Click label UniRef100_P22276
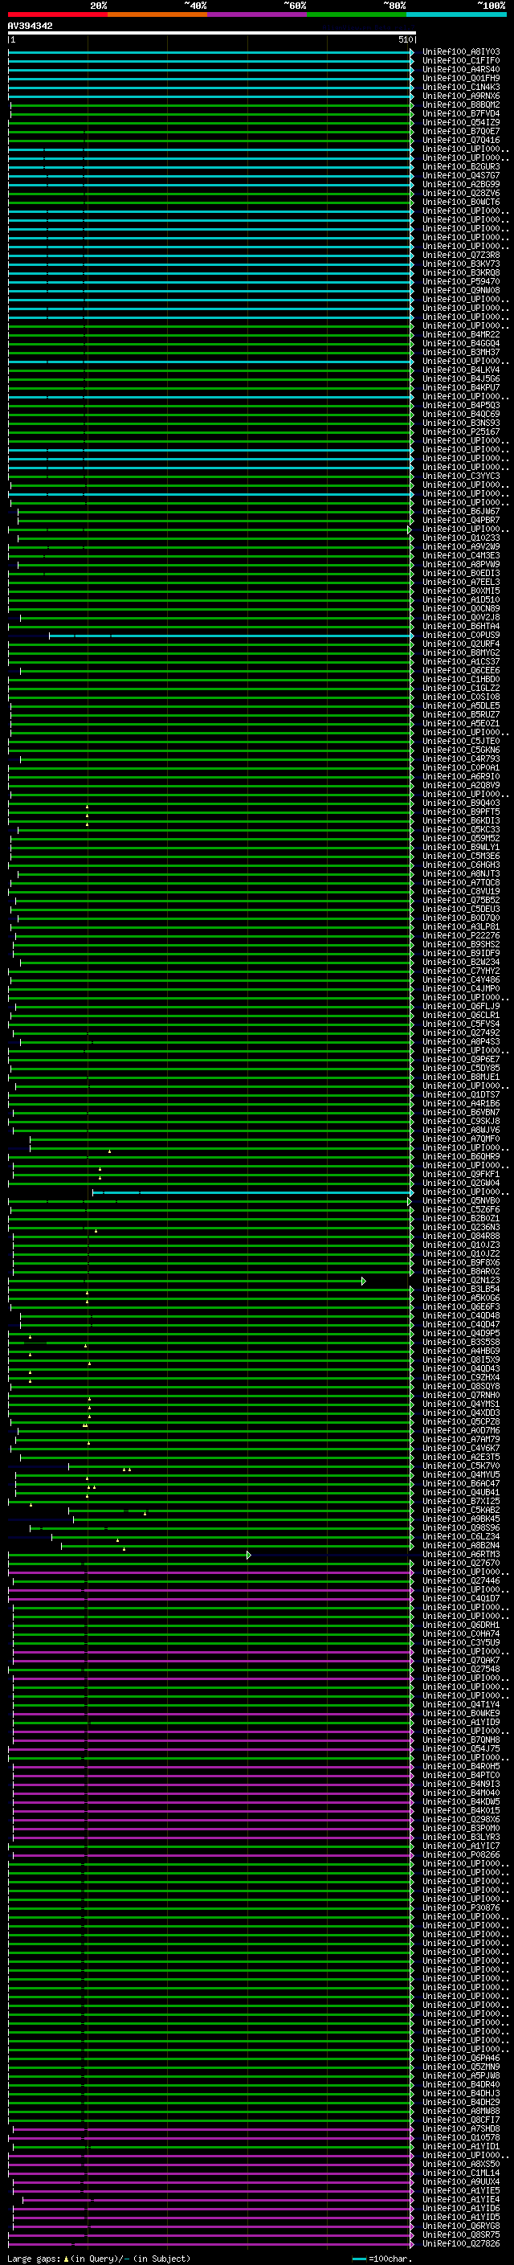Viewport: 514px width, 2265px height. 461,935
